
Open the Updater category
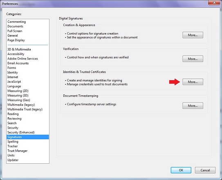click(x=13, y=160)
